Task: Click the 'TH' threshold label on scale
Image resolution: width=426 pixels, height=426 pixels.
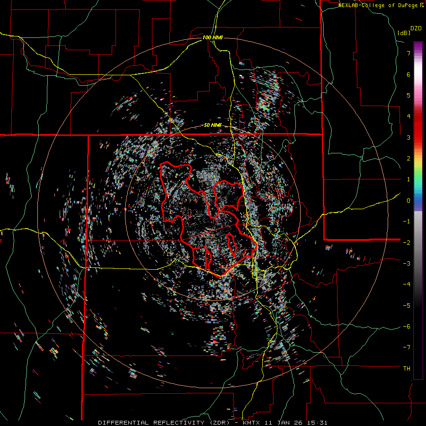Action: click(407, 369)
